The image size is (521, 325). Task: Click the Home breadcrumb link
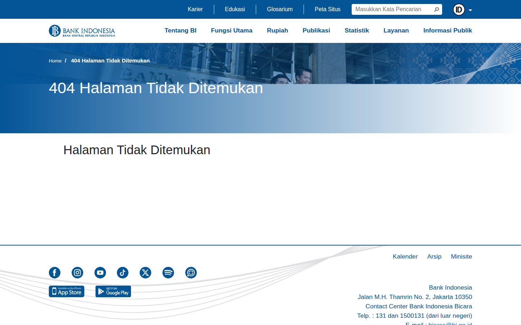coord(55,61)
